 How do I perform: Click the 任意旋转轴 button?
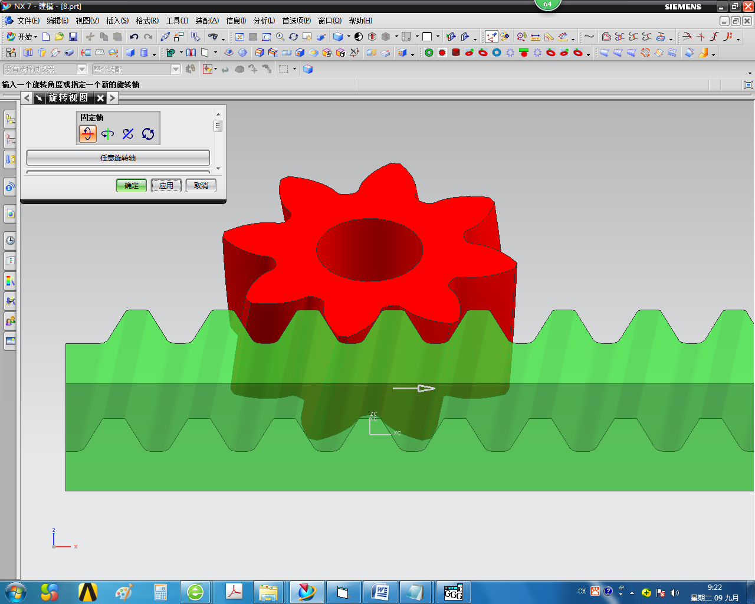click(x=118, y=157)
